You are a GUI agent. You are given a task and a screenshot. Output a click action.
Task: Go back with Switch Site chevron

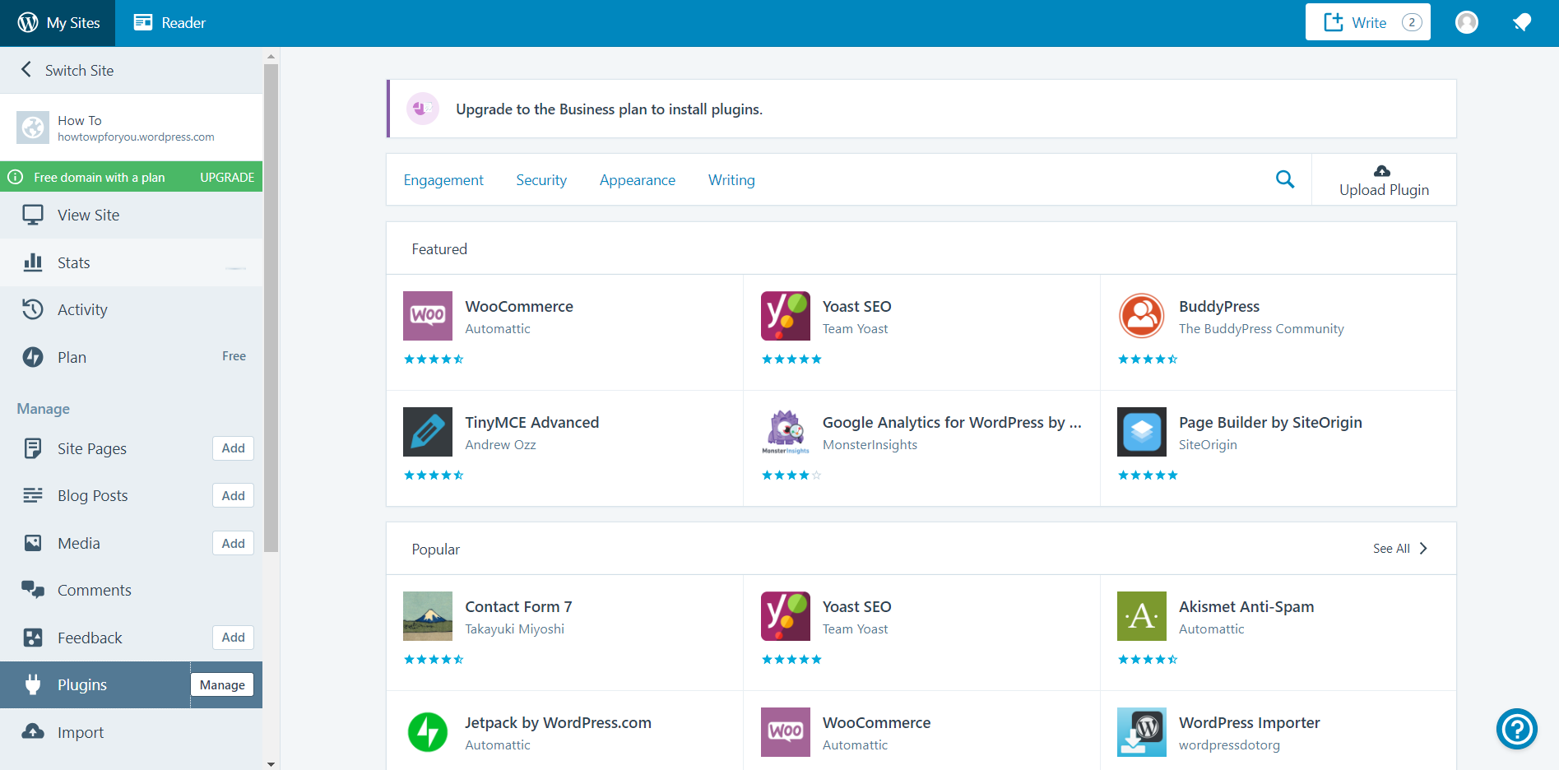[26, 70]
